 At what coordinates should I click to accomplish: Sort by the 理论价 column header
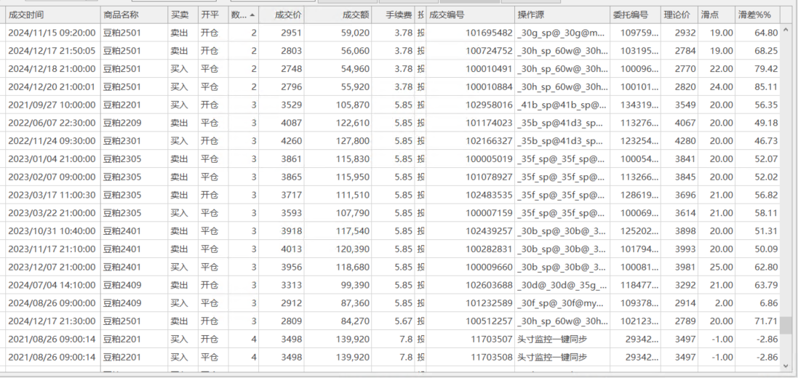679,15
